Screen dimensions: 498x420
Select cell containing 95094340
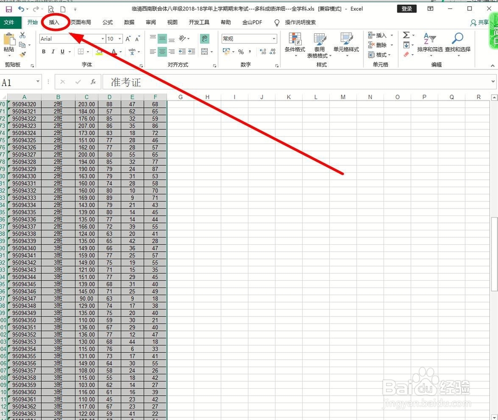pos(24,248)
